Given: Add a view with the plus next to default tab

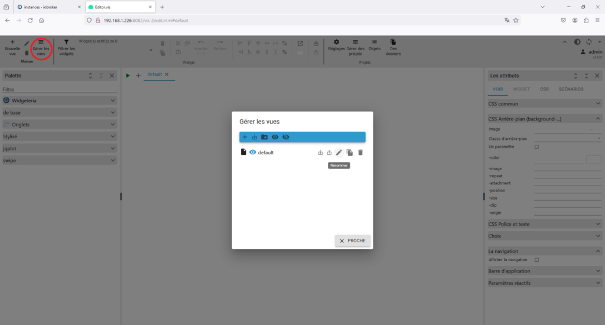Looking at the screenshot, I should pos(138,76).
